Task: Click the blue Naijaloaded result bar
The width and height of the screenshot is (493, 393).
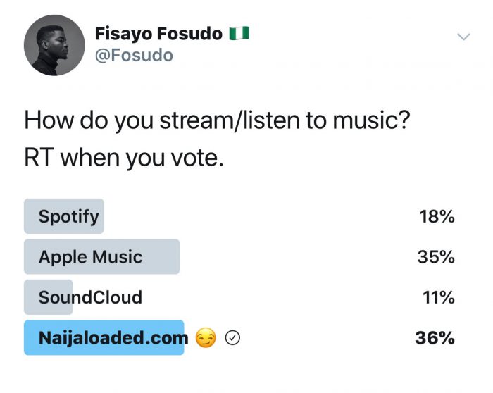Action: pyautogui.click(x=104, y=337)
